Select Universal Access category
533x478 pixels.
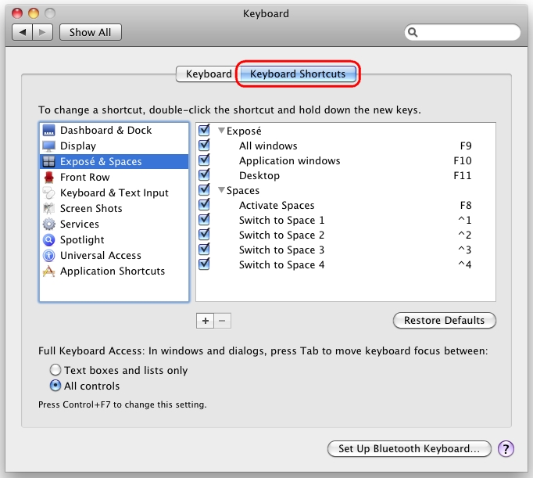pos(114,256)
